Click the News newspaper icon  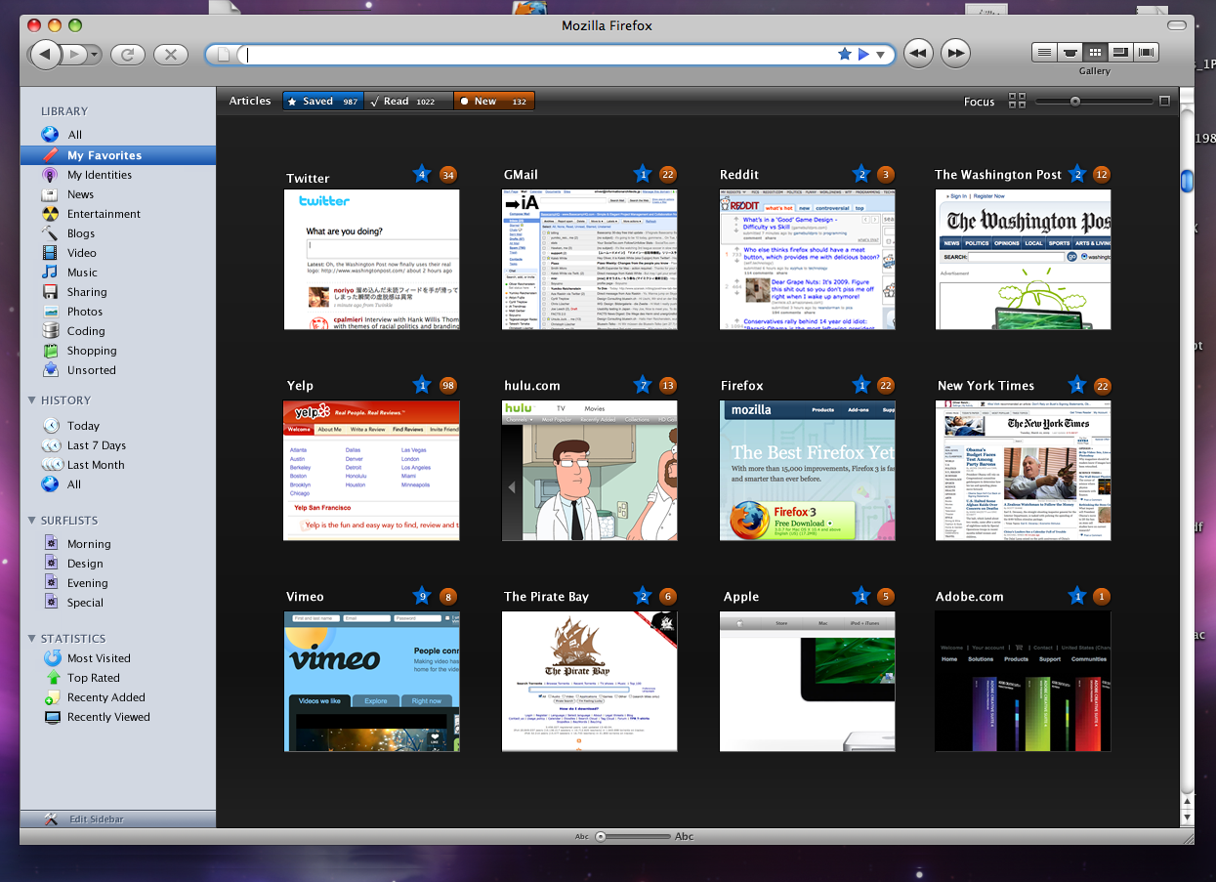[50, 194]
